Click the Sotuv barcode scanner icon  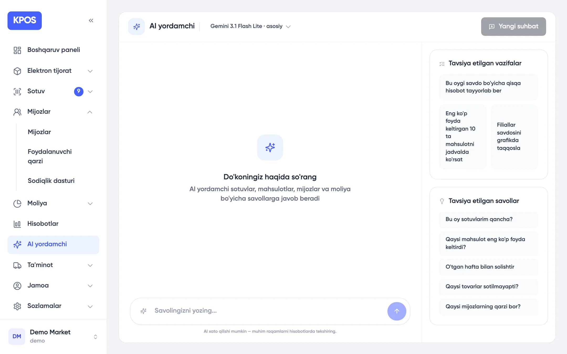(x=17, y=92)
